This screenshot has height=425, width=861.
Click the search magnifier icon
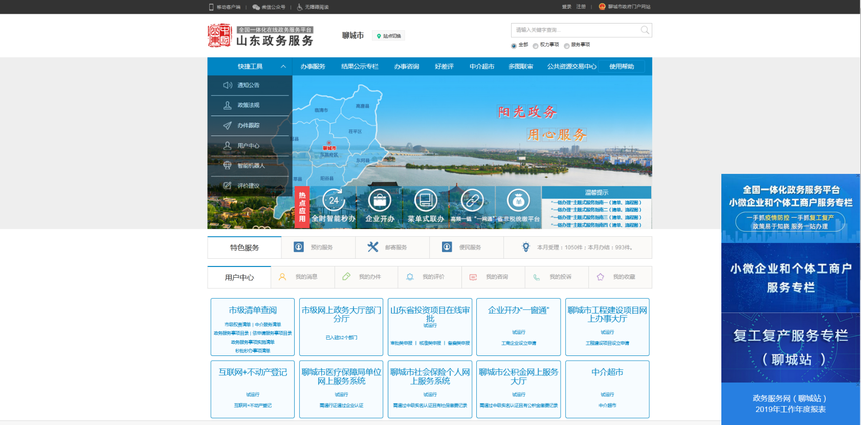pos(645,30)
